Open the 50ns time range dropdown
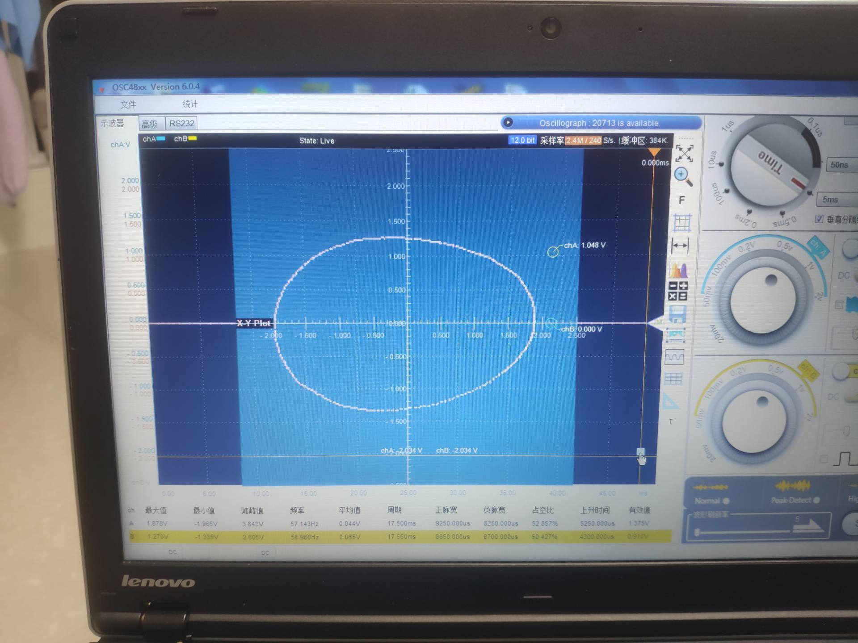 coord(841,165)
